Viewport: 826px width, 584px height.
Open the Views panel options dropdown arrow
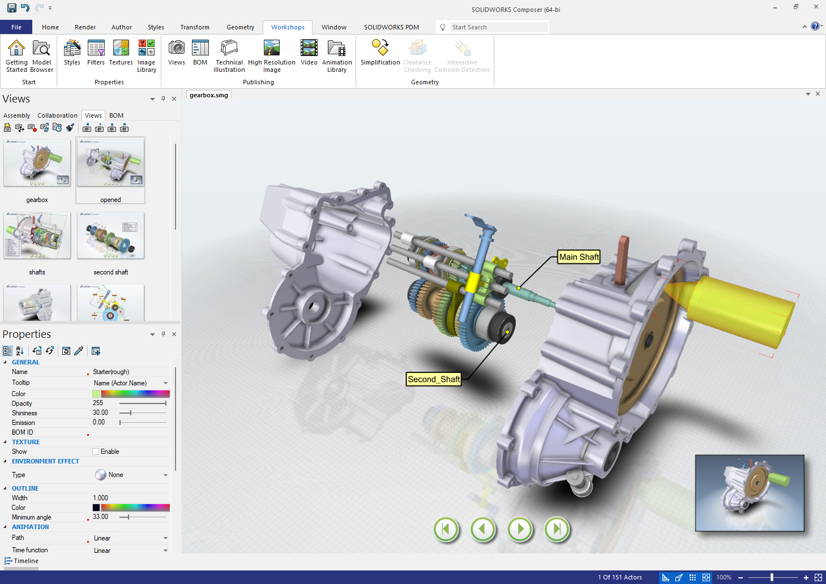coord(152,98)
